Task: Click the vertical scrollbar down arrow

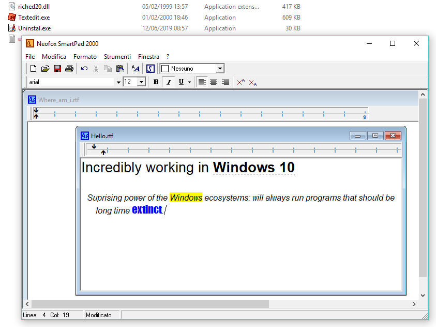Action: click(x=423, y=296)
